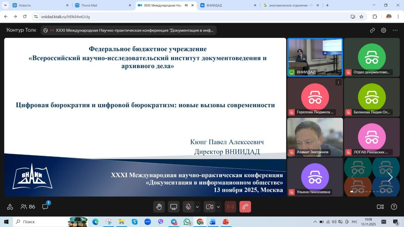The width and height of the screenshot is (404, 227).
Task: Open help question mark icon
Action: click(394, 207)
